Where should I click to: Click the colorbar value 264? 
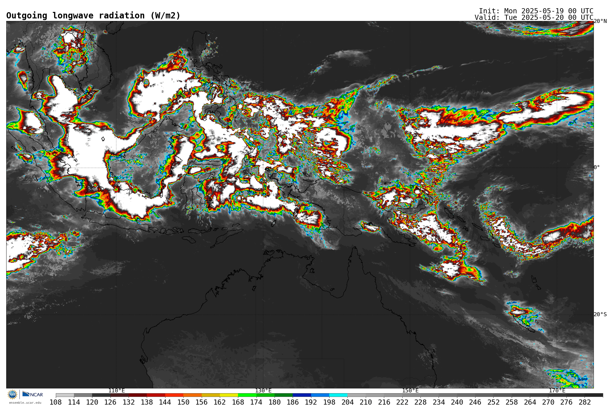point(530,402)
